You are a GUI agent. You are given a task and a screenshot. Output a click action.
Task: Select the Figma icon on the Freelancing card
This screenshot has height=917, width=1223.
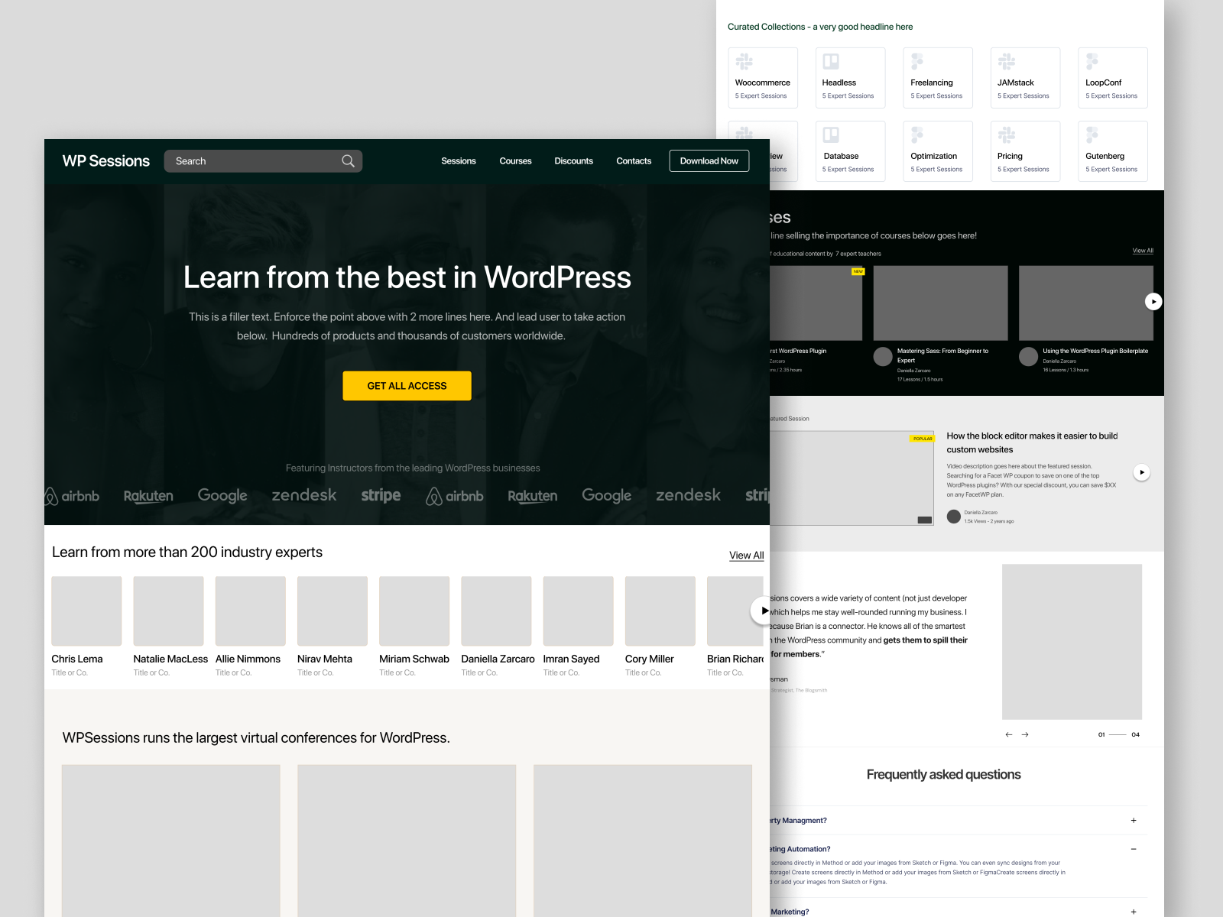917,60
